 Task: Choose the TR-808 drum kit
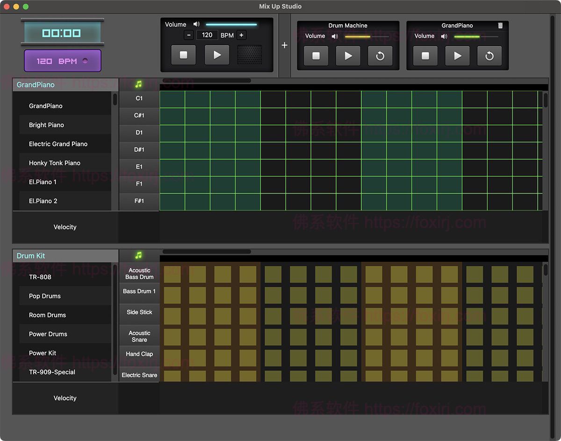click(40, 277)
